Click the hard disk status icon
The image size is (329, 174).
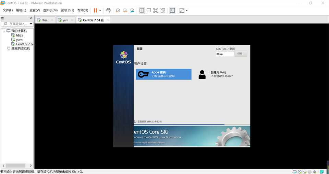pyautogui.click(x=294, y=172)
